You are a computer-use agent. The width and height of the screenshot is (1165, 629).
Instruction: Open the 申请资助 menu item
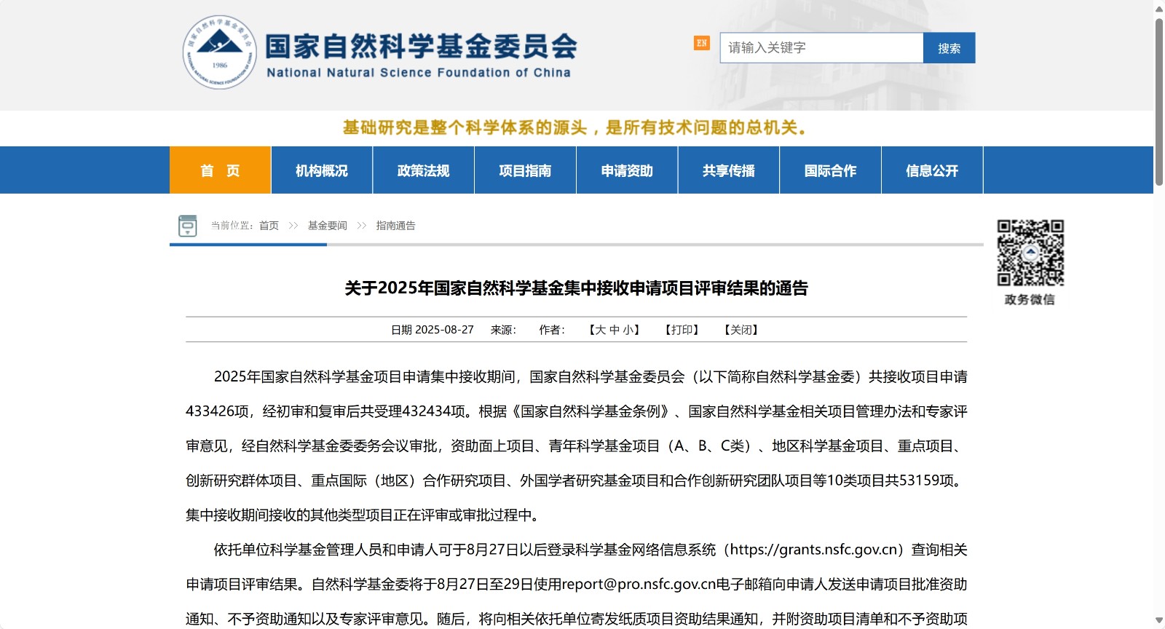(x=627, y=170)
